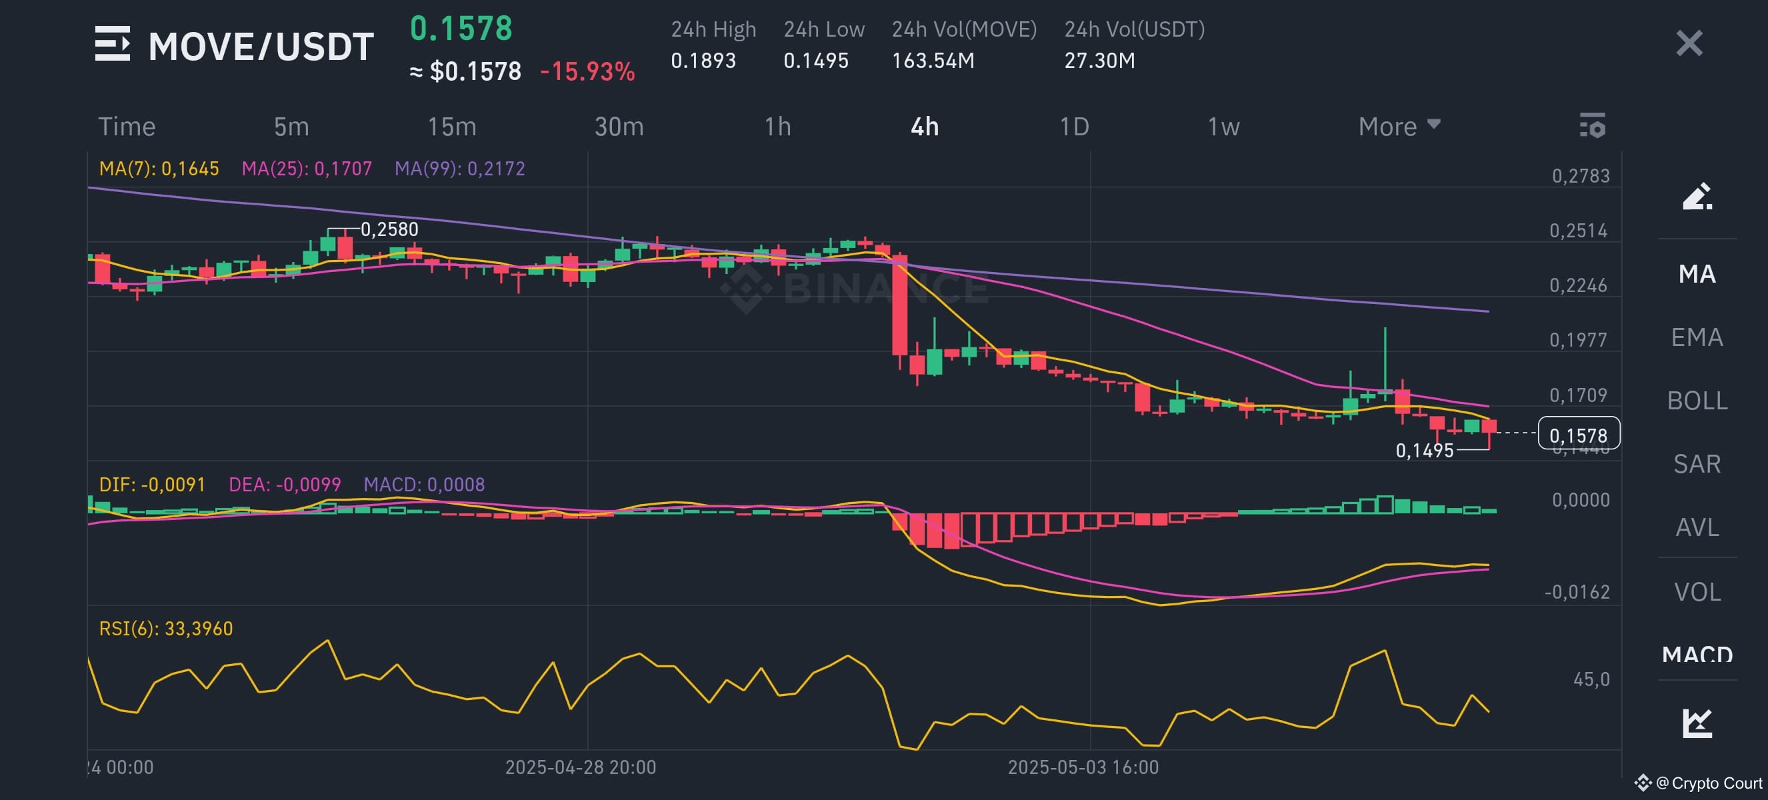Toggle the VOL sub-indicator
Viewport: 1768px width, 800px height.
pos(1697,591)
